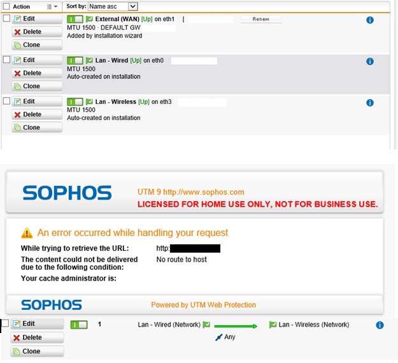Click the Lan - Wireless interface flag icon
Screen dimensions: 398x363
(x=89, y=102)
